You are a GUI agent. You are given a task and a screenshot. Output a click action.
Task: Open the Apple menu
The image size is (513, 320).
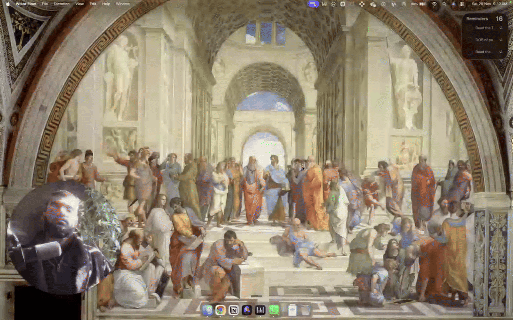click(8, 4)
